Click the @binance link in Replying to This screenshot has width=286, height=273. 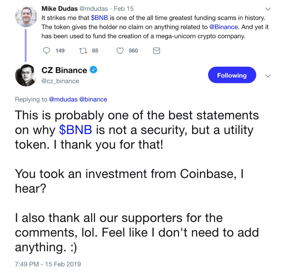coord(93,100)
